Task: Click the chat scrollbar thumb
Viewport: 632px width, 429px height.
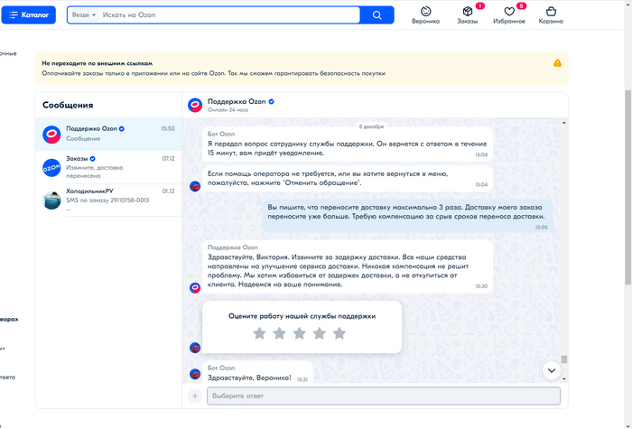Action: (564, 359)
